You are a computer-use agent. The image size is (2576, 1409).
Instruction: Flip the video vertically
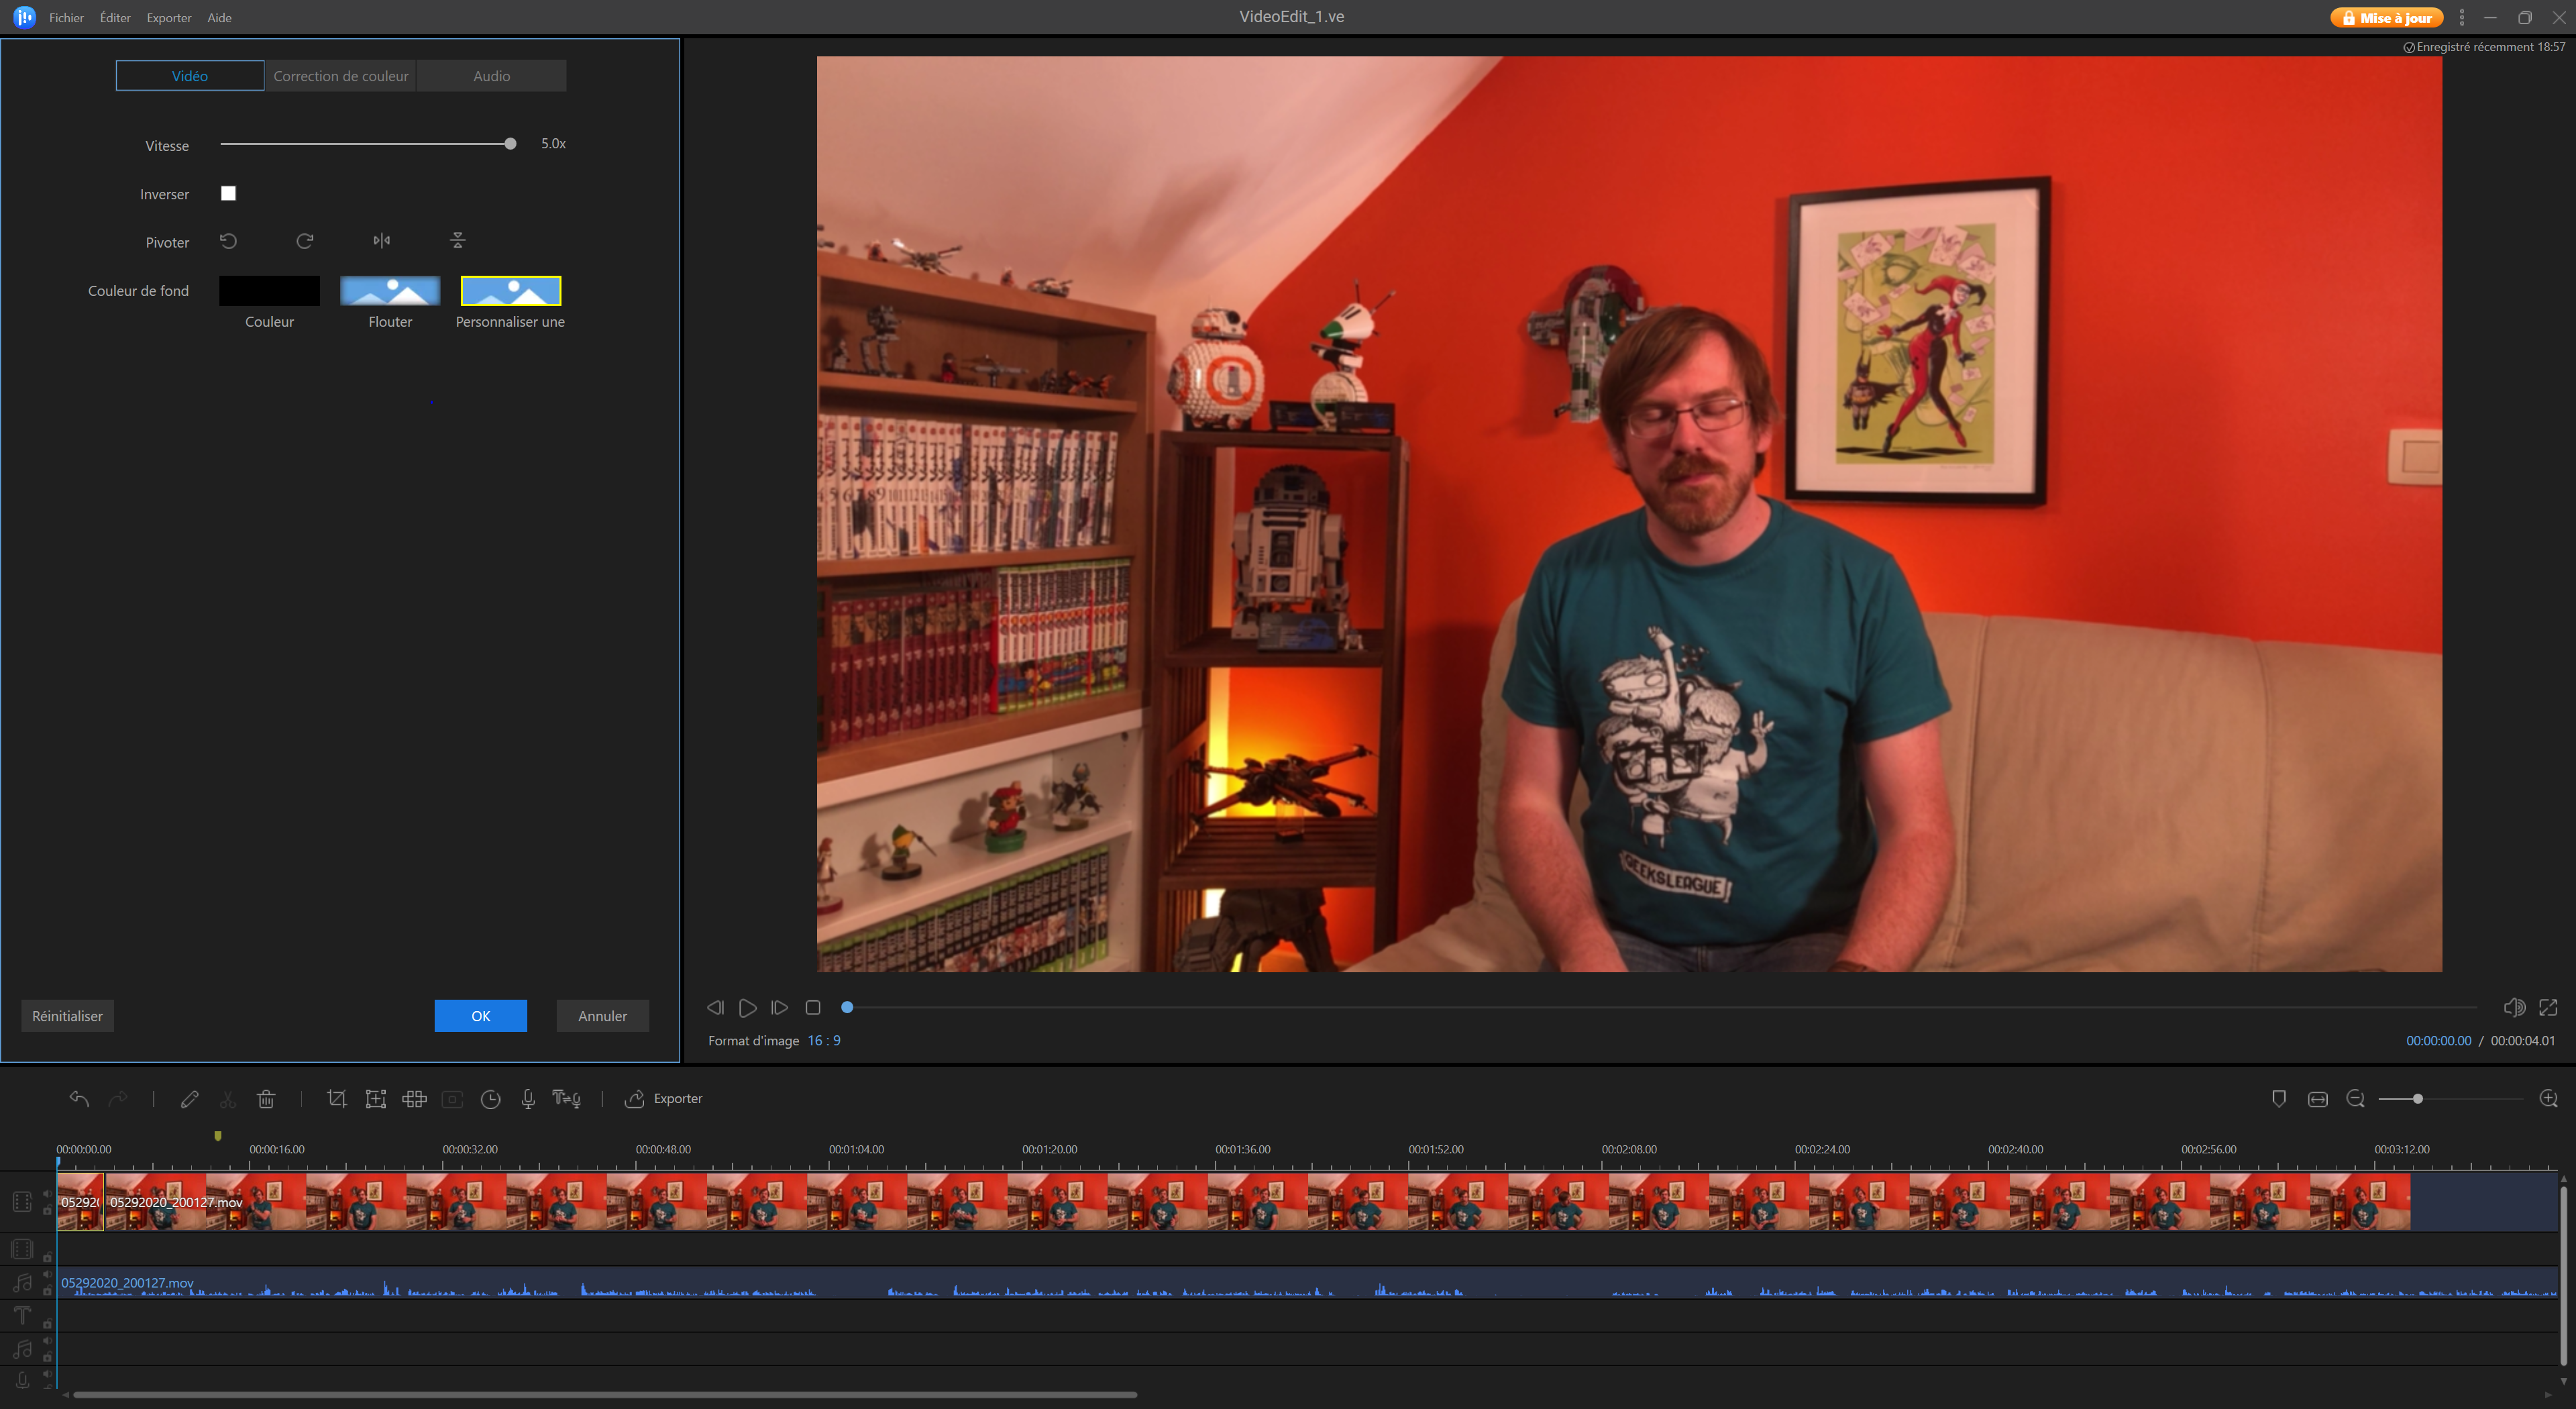coord(458,240)
